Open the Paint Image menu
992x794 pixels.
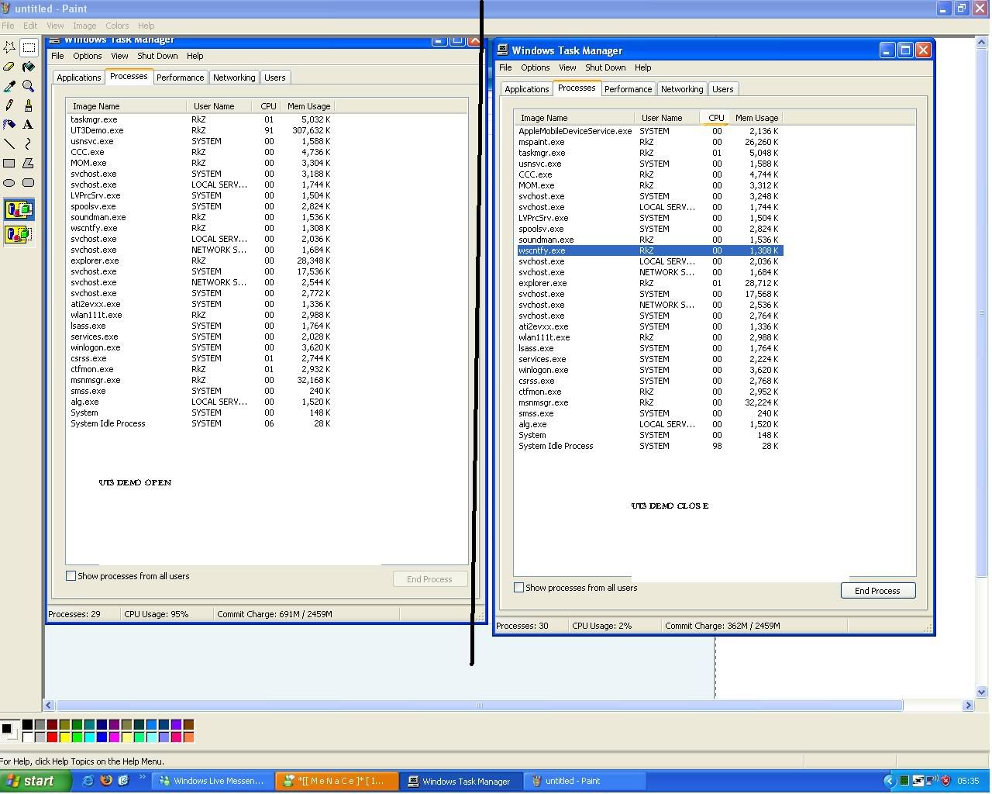coord(84,26)
